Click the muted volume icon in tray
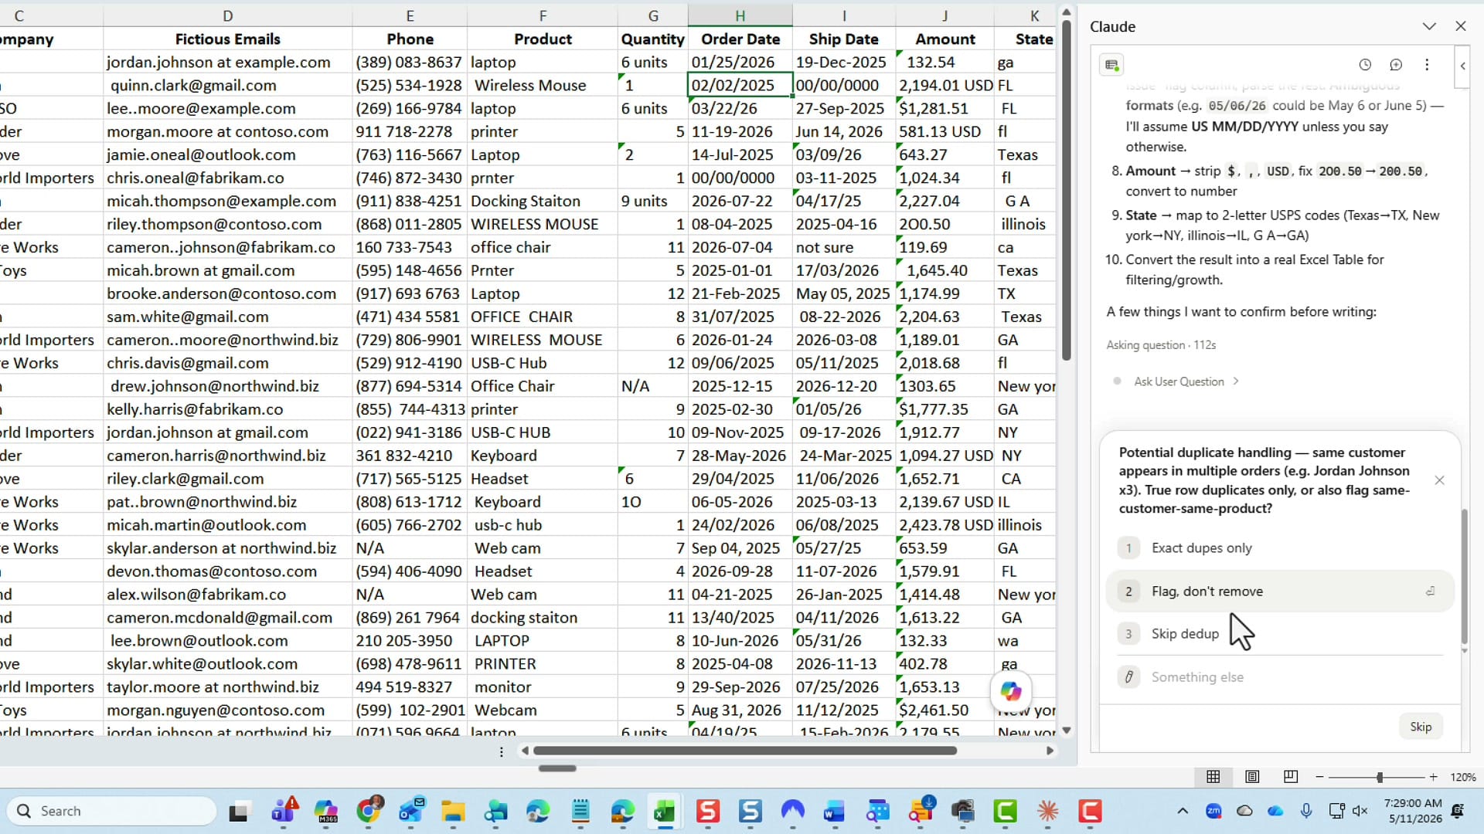Image resolution: width=1484 pixels, height=834 pixels. coord(1360,811)
